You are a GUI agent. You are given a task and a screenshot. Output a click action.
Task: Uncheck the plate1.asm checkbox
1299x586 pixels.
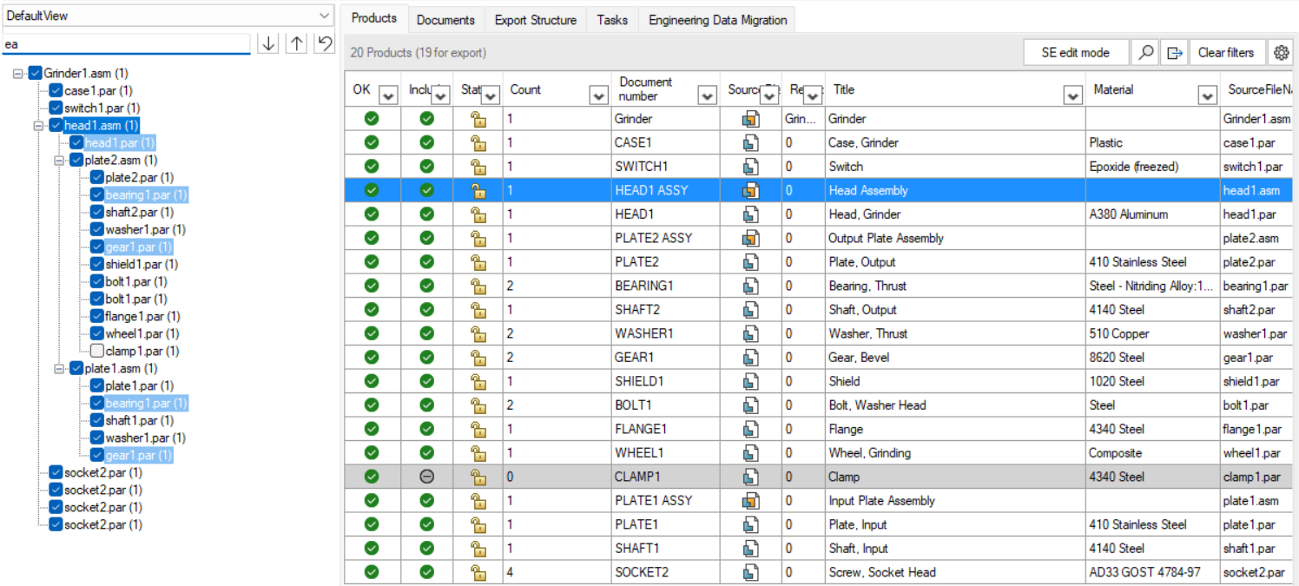[76, 368]
